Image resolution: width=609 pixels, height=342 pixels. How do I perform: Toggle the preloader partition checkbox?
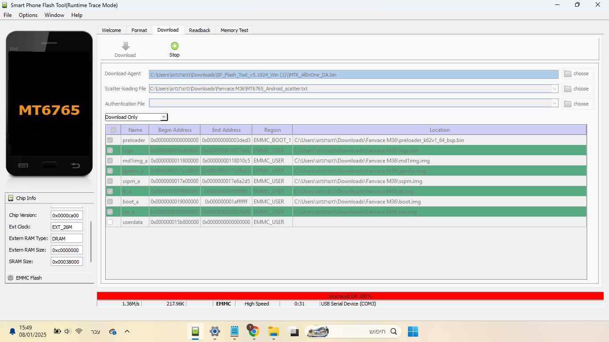110,140
